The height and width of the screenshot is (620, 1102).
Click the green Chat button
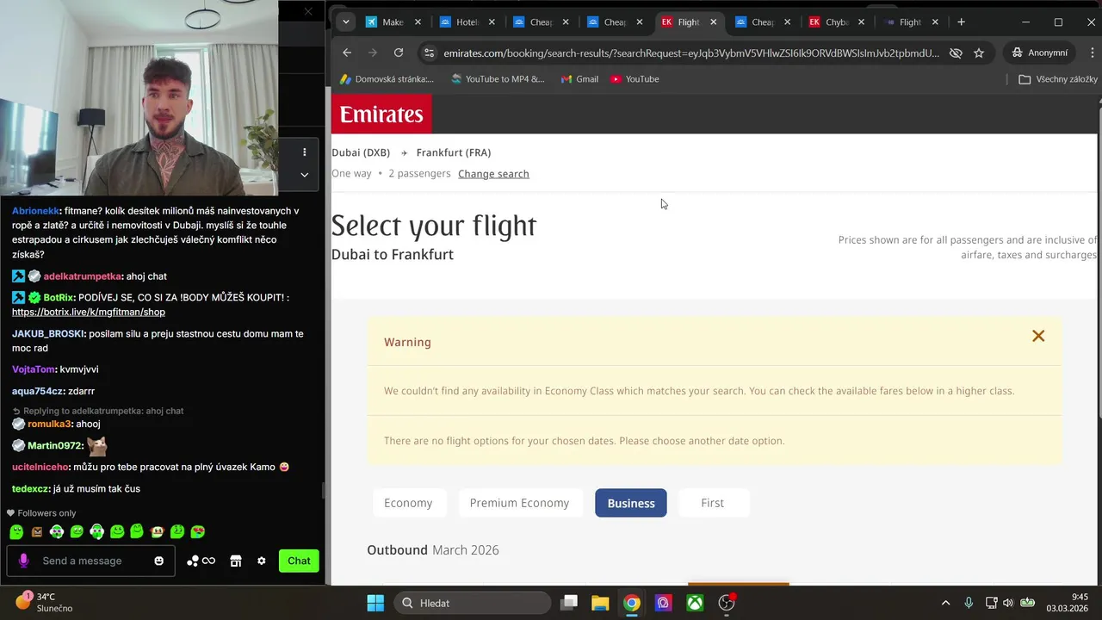coord(299,561)
